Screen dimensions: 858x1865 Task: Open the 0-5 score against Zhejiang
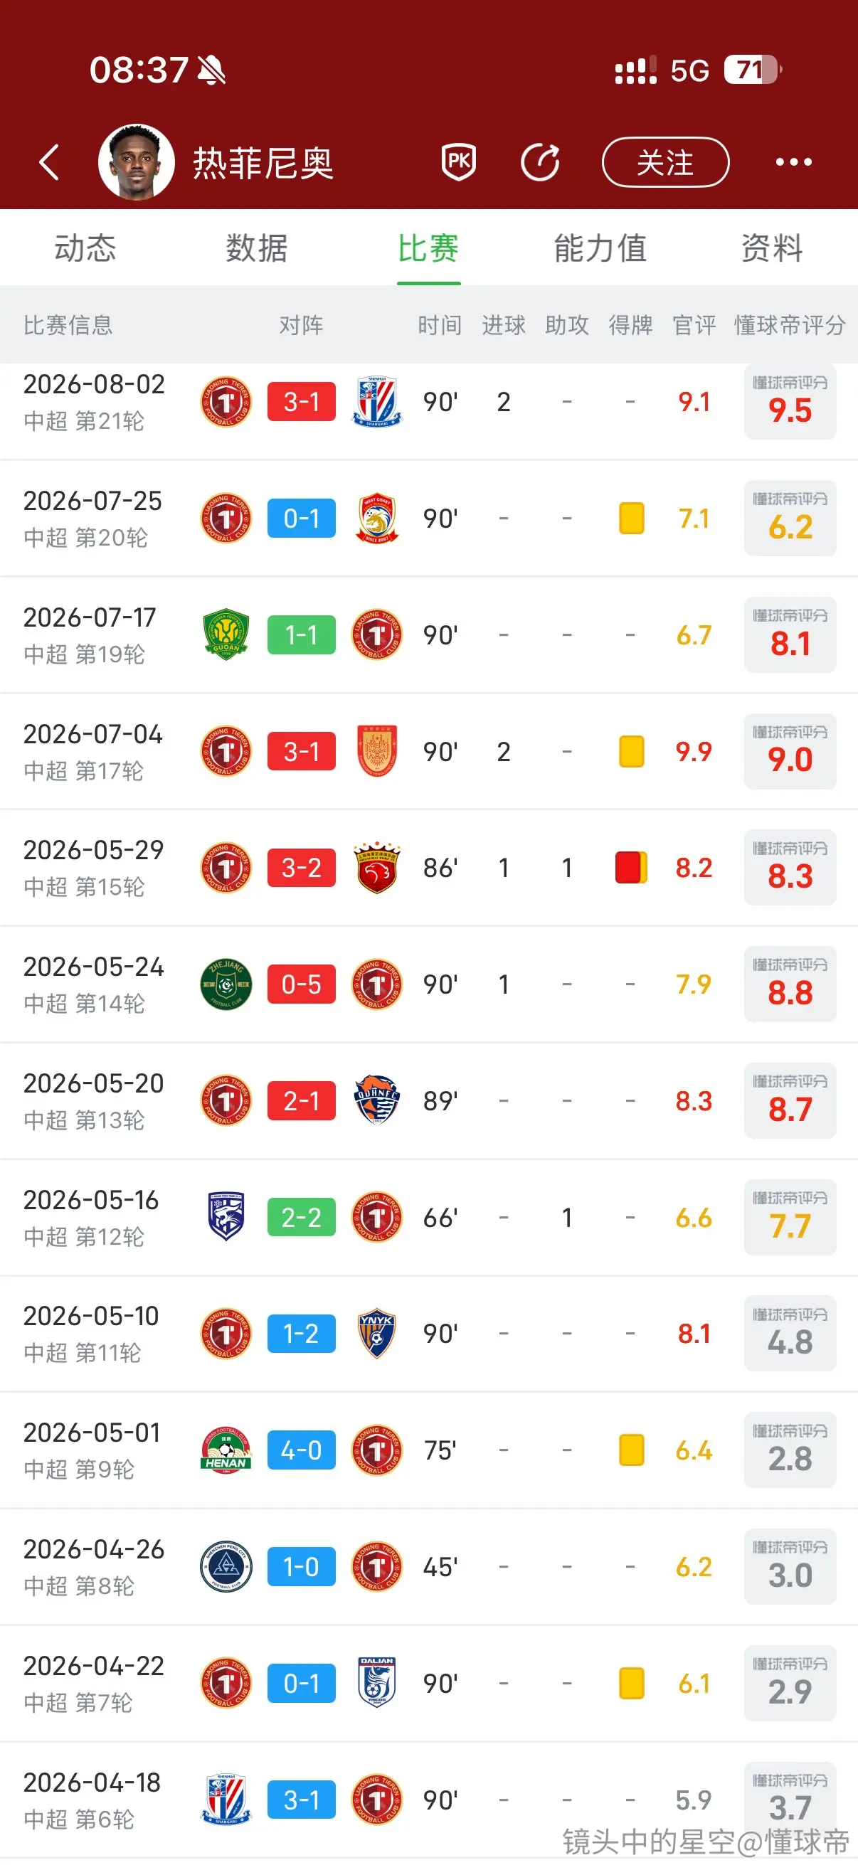click(301, 984)
